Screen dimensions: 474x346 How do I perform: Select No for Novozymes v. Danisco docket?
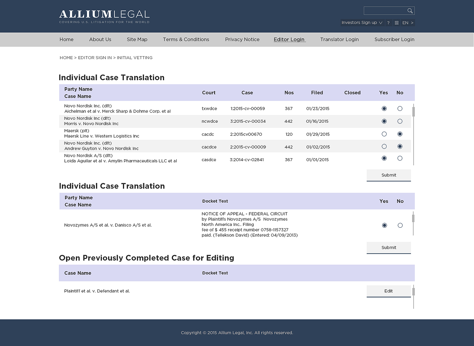400,225
